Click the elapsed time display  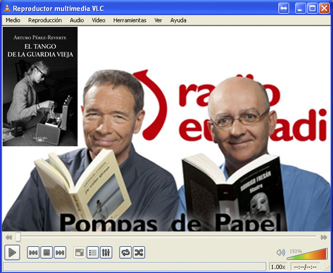click(306, 266)
